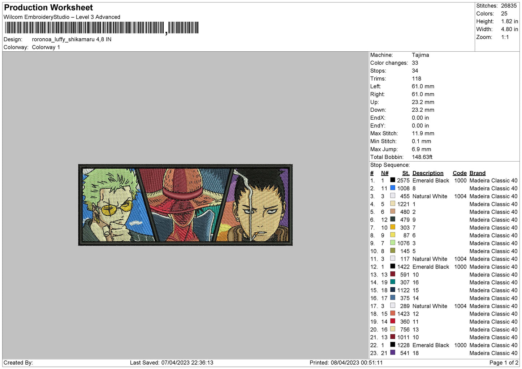Select the Color changes value 33
Screen dimensions: 522x369
[415, 63]
